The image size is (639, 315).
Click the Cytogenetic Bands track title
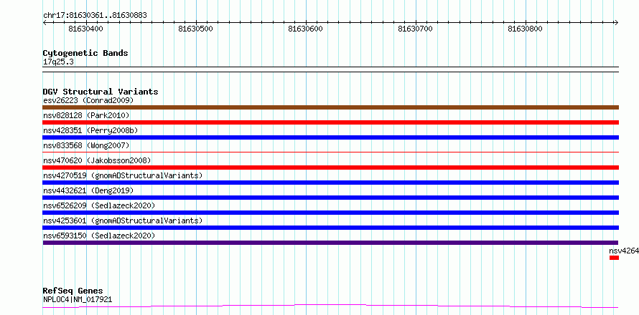coord(85,53)
